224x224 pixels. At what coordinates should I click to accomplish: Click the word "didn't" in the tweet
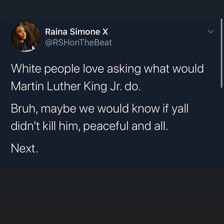[25, 126]
